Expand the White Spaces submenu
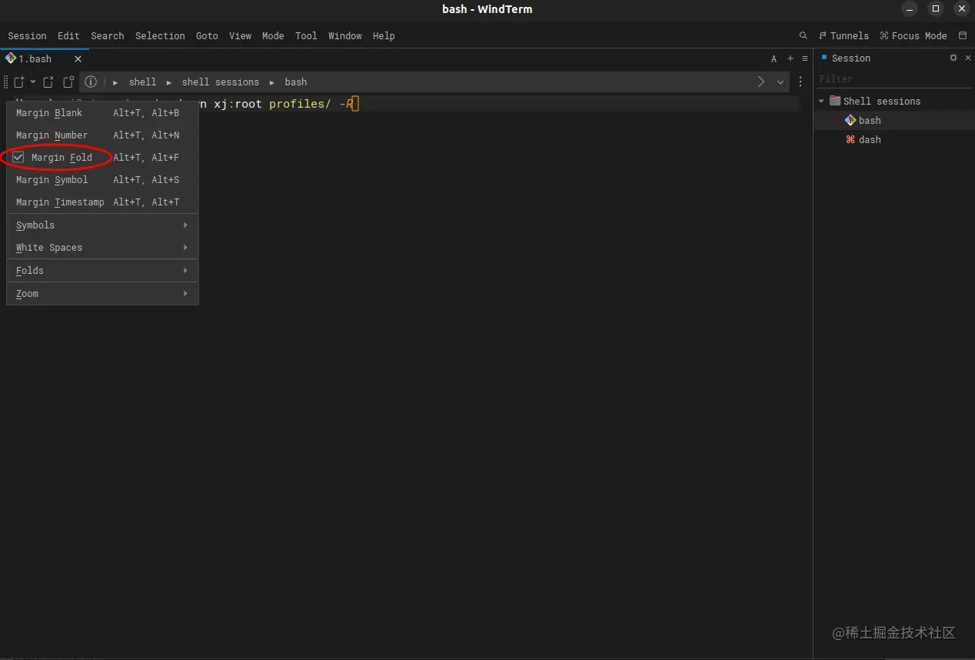The height and width of the screenshot is (660, 975). [102, 247]
